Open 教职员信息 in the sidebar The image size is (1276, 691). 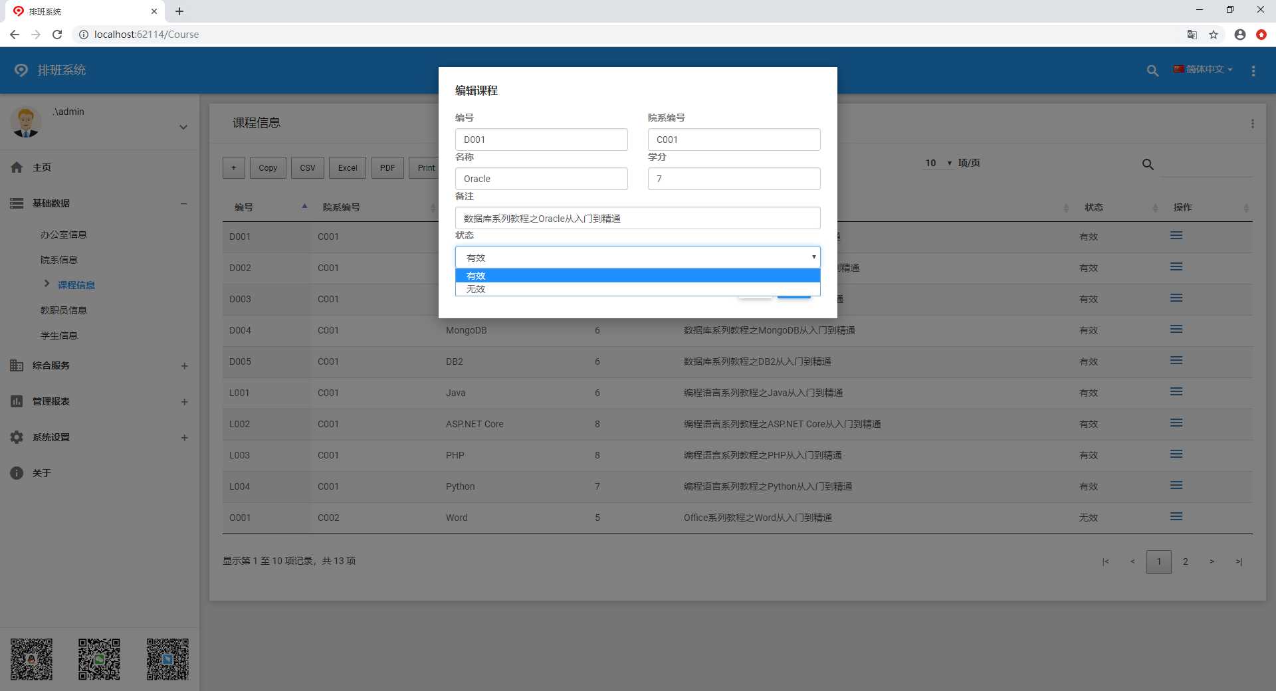[x=64, y=310]
